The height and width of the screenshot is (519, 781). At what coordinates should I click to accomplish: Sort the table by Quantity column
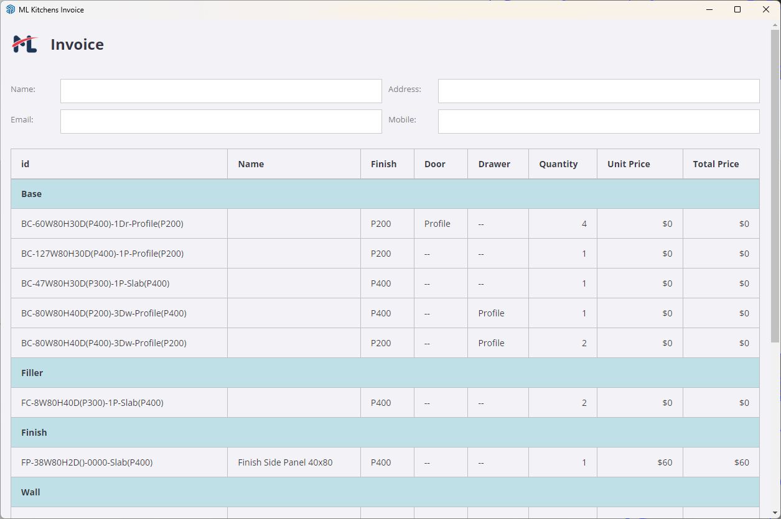558,163
